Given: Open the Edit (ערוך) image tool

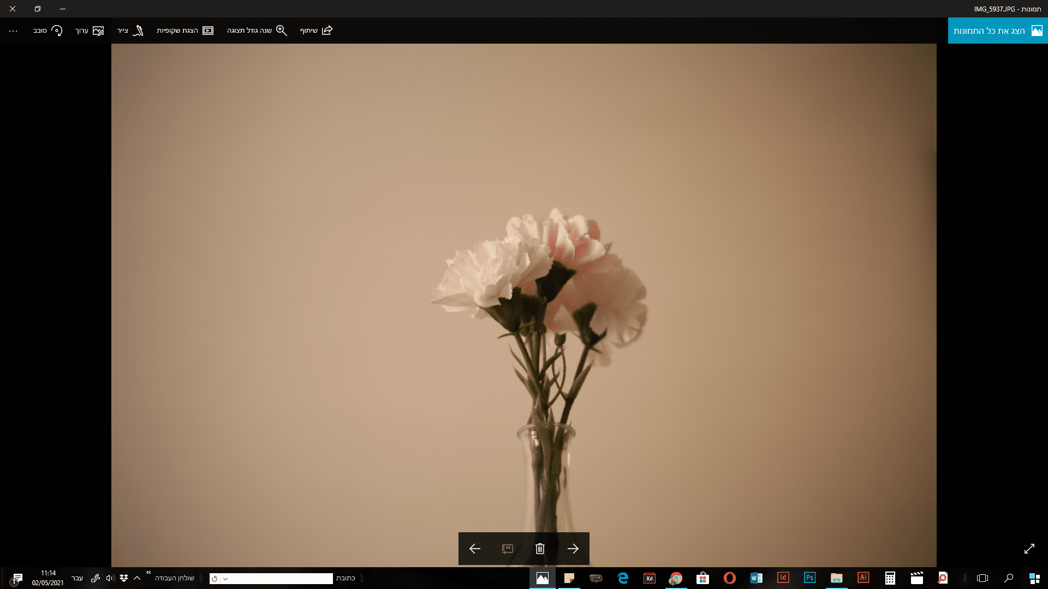Looking at the screenshot, I should pyautogui.click(x=90, y=31).
